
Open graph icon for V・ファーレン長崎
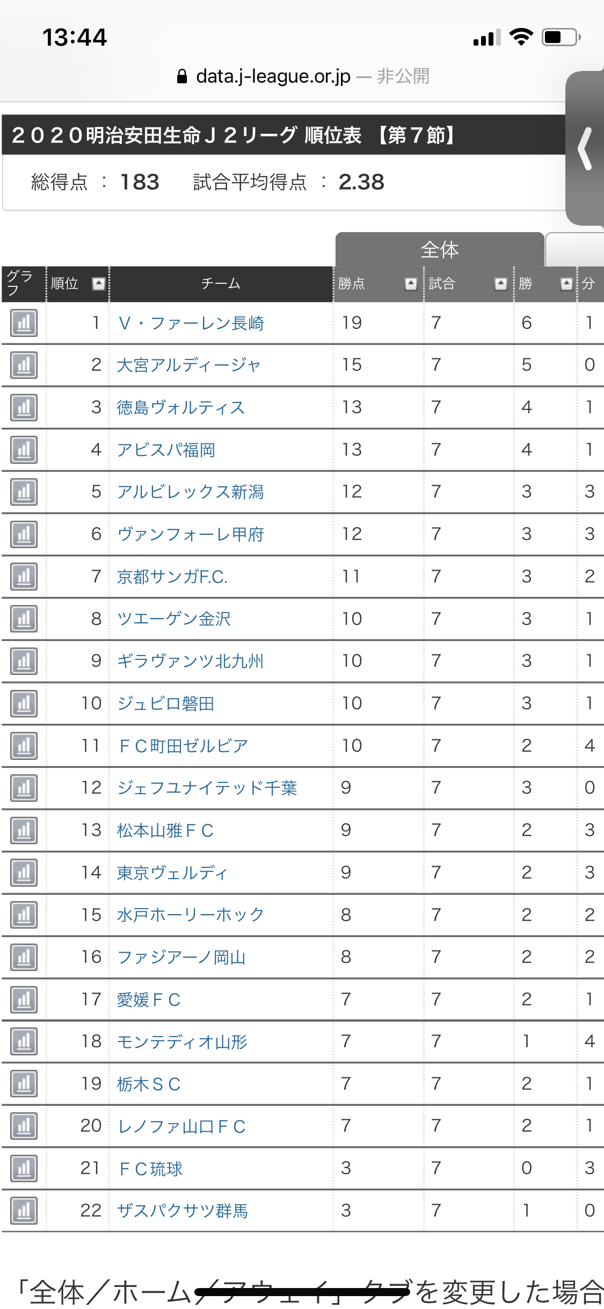coord(24,323)
